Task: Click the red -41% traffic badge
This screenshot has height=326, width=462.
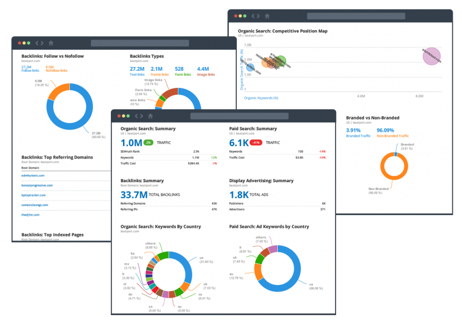Action: 256,143
